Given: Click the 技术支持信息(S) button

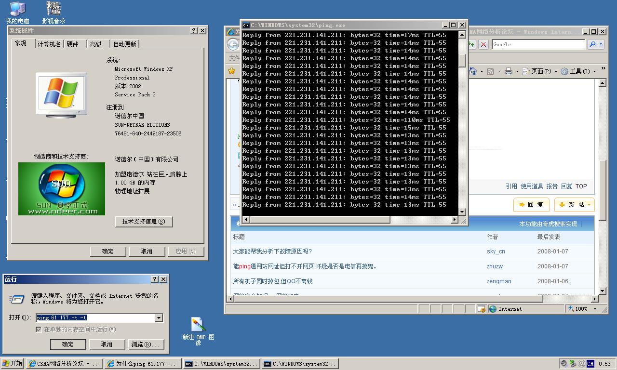Looking at the screenshot, I should [144, 222].
